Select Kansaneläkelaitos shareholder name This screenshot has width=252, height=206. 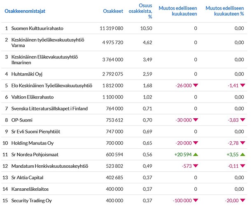point(30,189)
